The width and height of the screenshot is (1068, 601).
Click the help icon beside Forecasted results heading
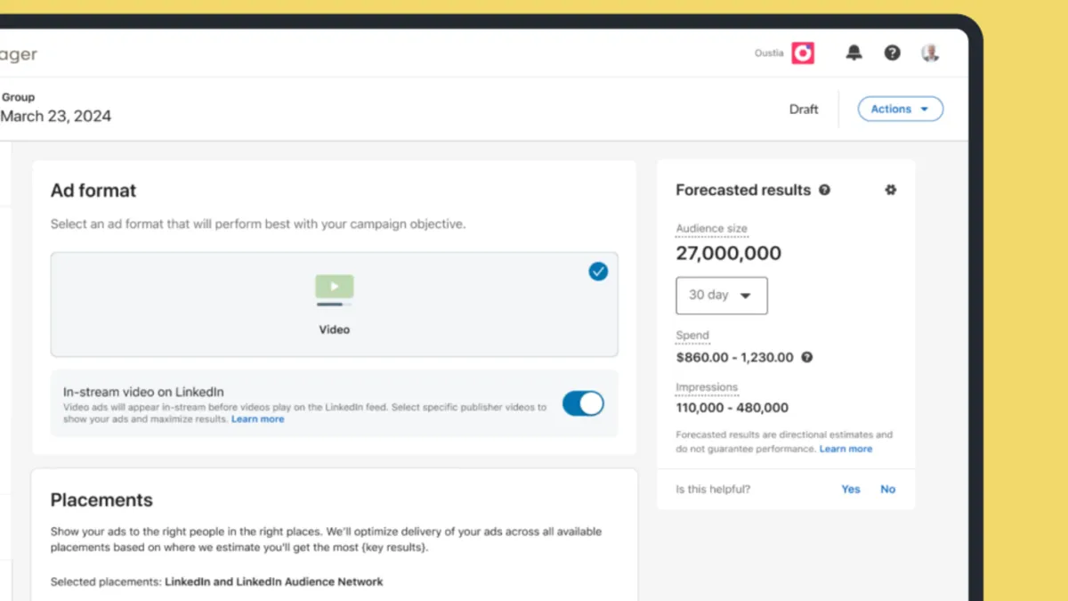coord(825,190)
